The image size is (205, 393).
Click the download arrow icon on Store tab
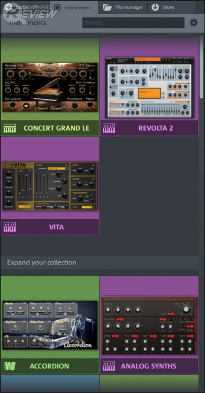pyautogui.click(x=155, y=8)
